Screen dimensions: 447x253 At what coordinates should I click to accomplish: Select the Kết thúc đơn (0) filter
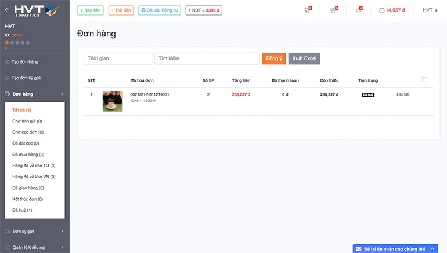(x=28, y=199)
